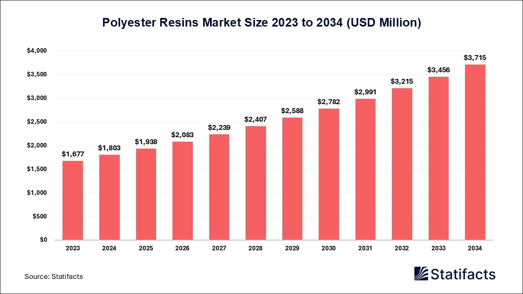The height and width of the screenshot is (294, 523).
Task: Select the 2027 bar
Action: (219, 187)
